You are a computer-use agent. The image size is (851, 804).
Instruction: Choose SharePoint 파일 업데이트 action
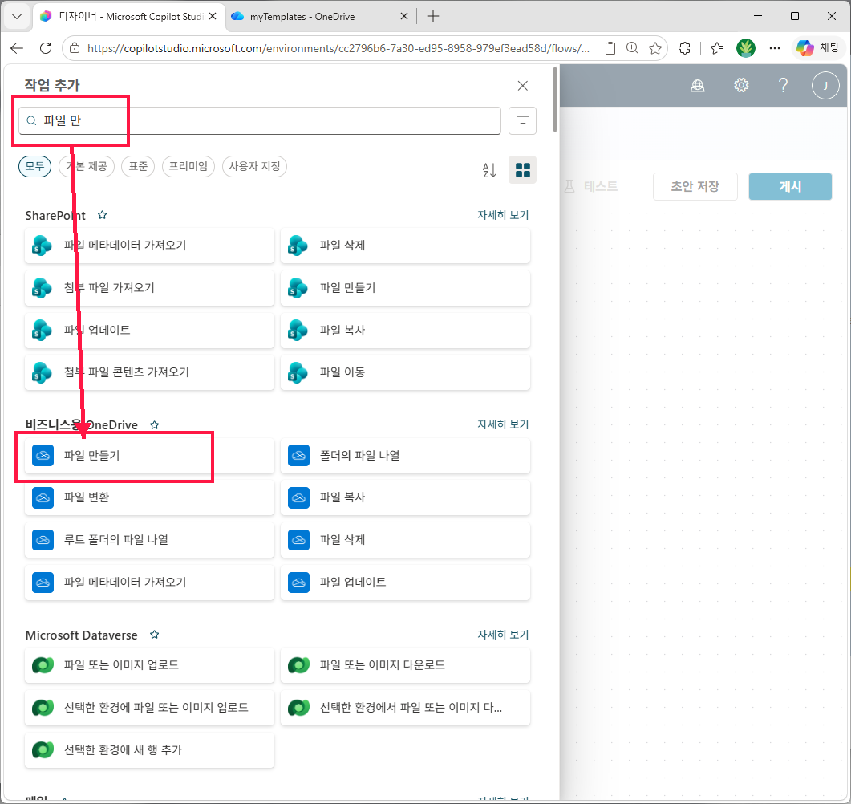[x=149, y=330]
